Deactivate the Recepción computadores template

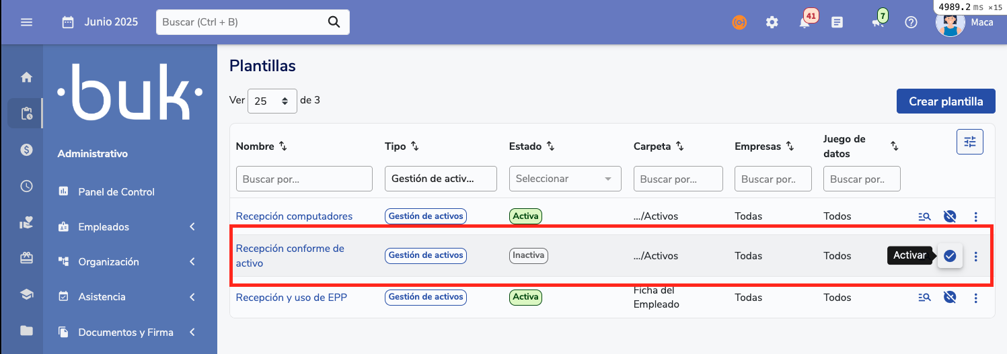tap(950, 216)
